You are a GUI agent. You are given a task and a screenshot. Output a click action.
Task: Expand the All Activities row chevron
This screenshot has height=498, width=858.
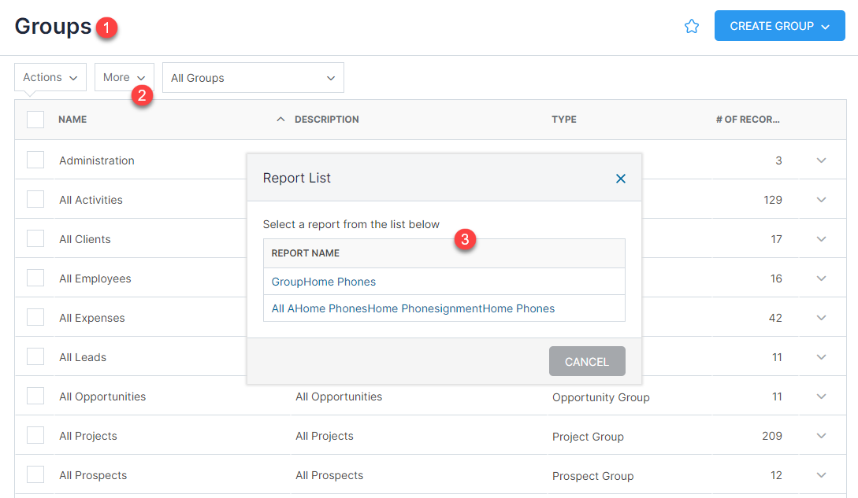tap(821, 199)
